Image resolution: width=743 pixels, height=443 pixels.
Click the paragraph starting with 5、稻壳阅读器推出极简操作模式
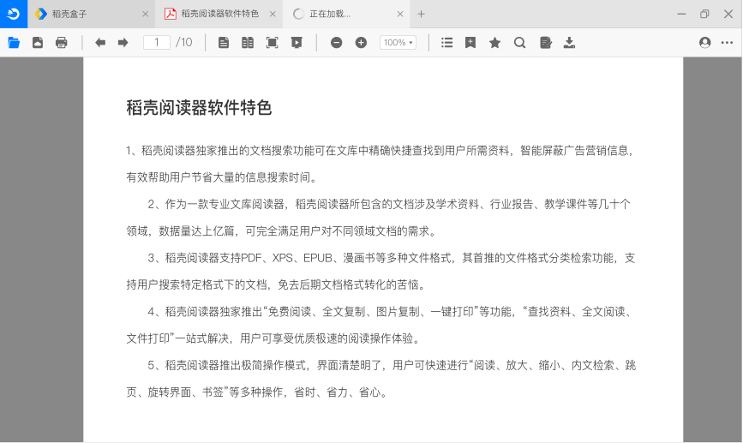tap(381, 379)
